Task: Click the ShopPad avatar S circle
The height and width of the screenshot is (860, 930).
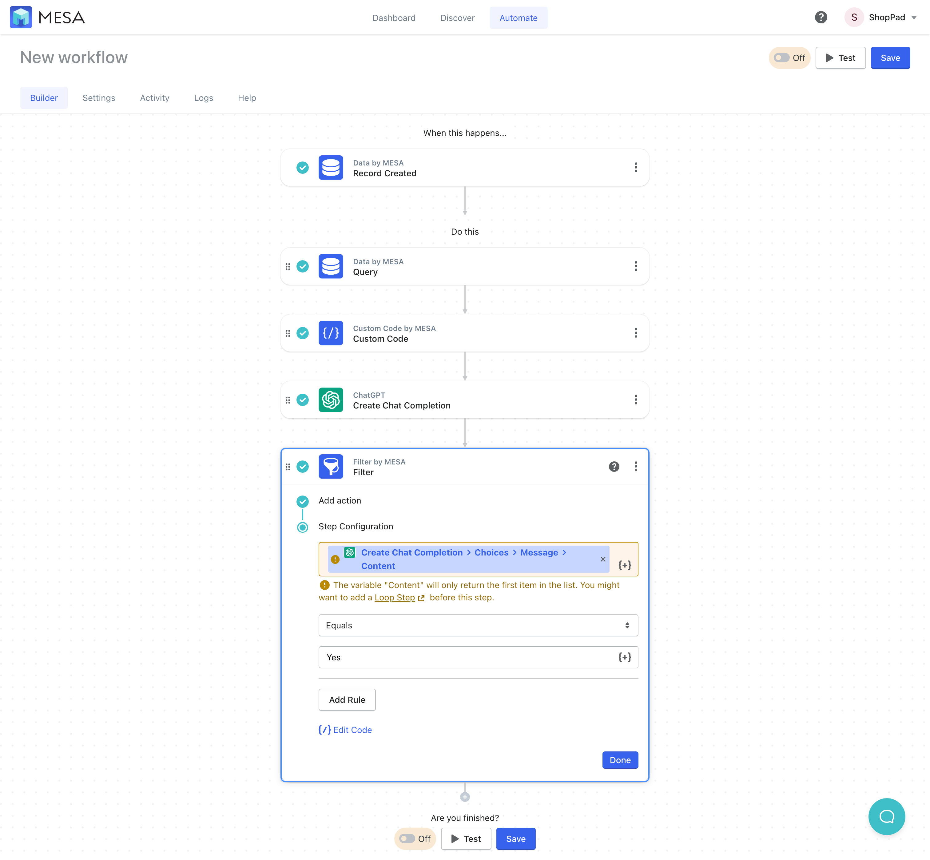Action: tap(854, 17)
